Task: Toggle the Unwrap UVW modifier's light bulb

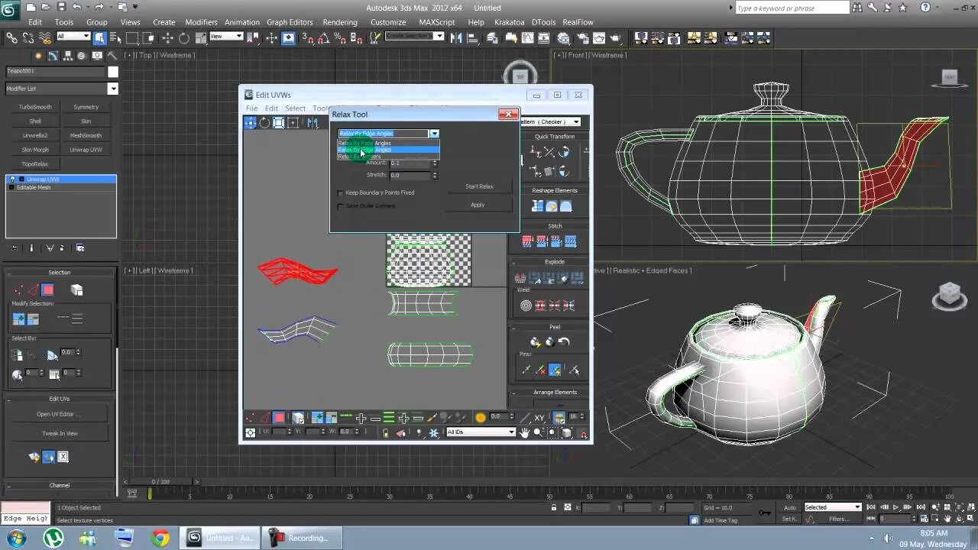Action: [11, 180]
